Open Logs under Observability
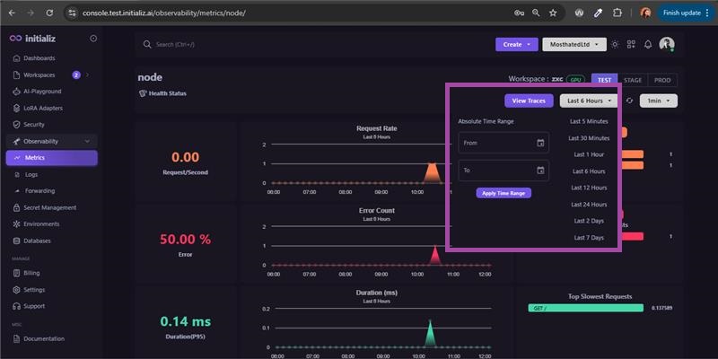 (31, 174)
